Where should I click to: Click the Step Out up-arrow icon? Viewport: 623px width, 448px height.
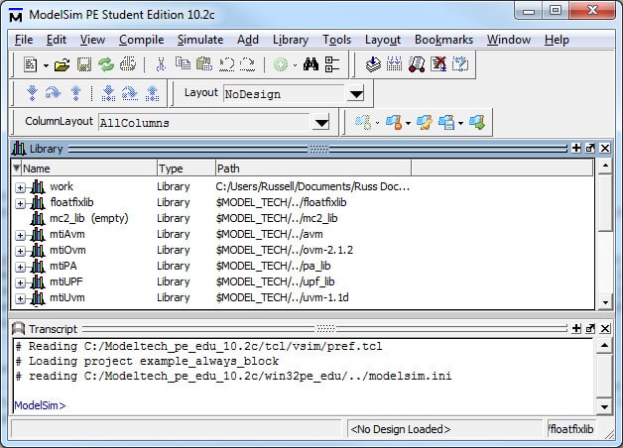click(x=75, y=93)
